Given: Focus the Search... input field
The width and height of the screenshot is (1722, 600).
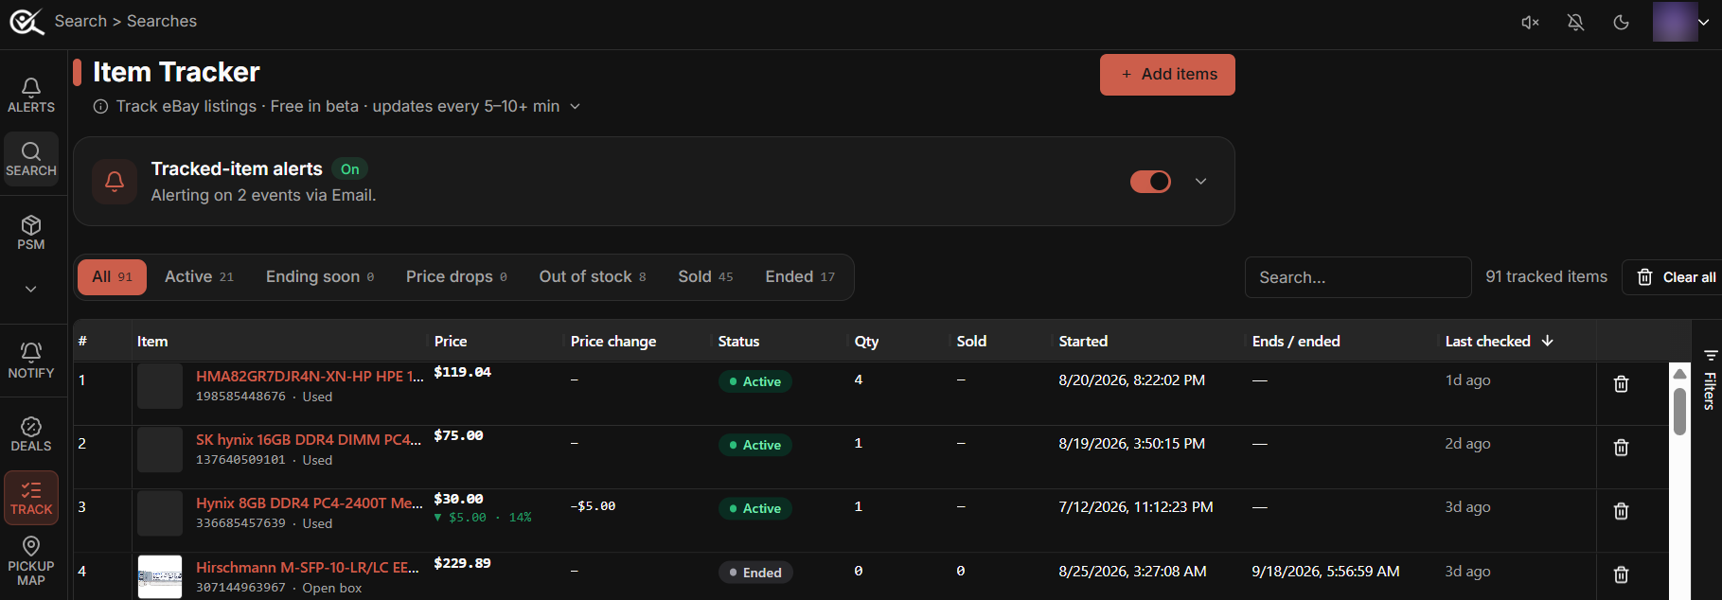Looking at the screenshot, I should [x=1358, y=277].
